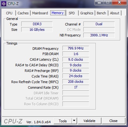Expand the Tools dropdown arrow

[x=74, y=121]
